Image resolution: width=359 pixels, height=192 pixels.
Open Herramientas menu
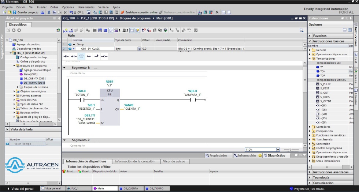[x=86, y=7]
